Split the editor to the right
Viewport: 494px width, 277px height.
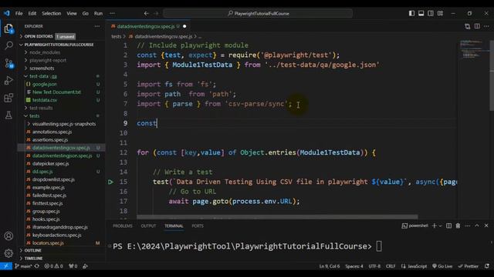click(x=477, y=26)
